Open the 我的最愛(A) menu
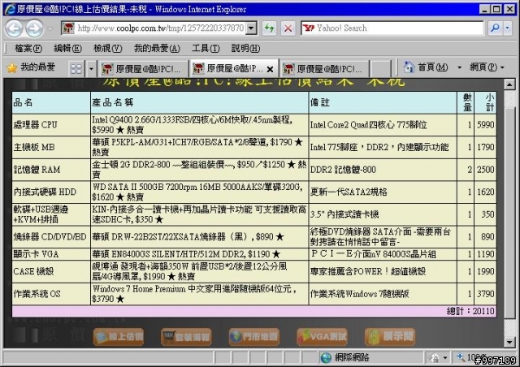Image resolution: width=520 pixels, height=367 pixels. (x=157, y=49)
